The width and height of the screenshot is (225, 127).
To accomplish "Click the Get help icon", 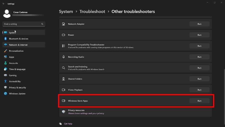I will (x=60, y=124).
